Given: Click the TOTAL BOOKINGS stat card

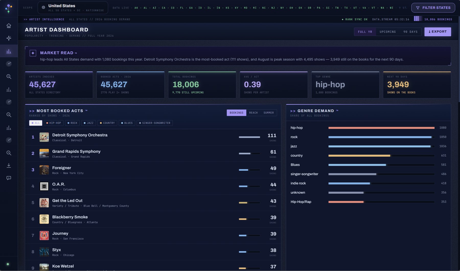Looking at the screenshot, I should click(x=202, y=85).
